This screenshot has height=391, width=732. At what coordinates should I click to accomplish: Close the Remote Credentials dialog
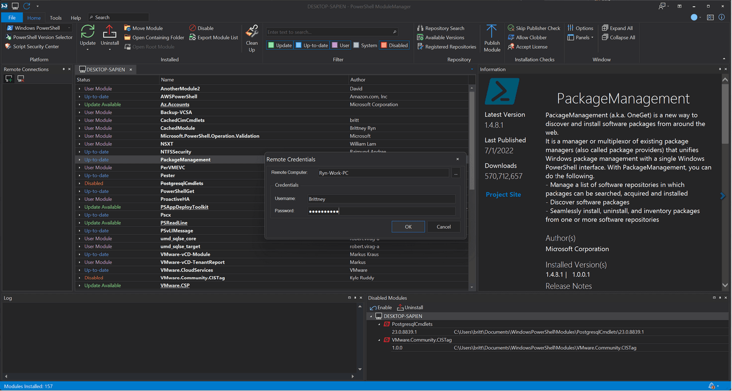[x=457, y=159]
